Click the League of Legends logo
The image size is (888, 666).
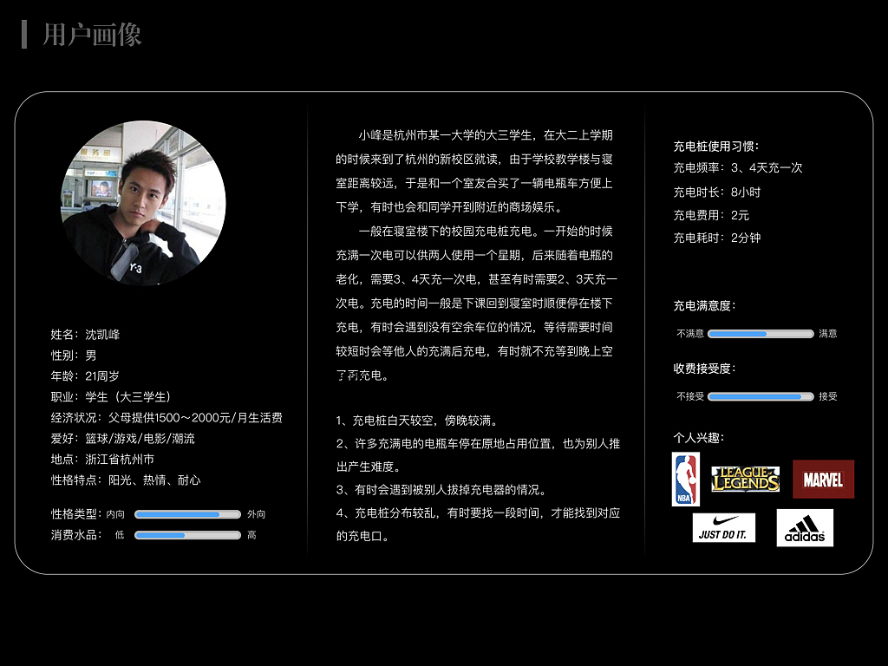pos(745,479)
